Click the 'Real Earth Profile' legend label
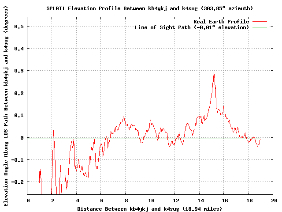282x212 pixels. [x=221, y=22]
